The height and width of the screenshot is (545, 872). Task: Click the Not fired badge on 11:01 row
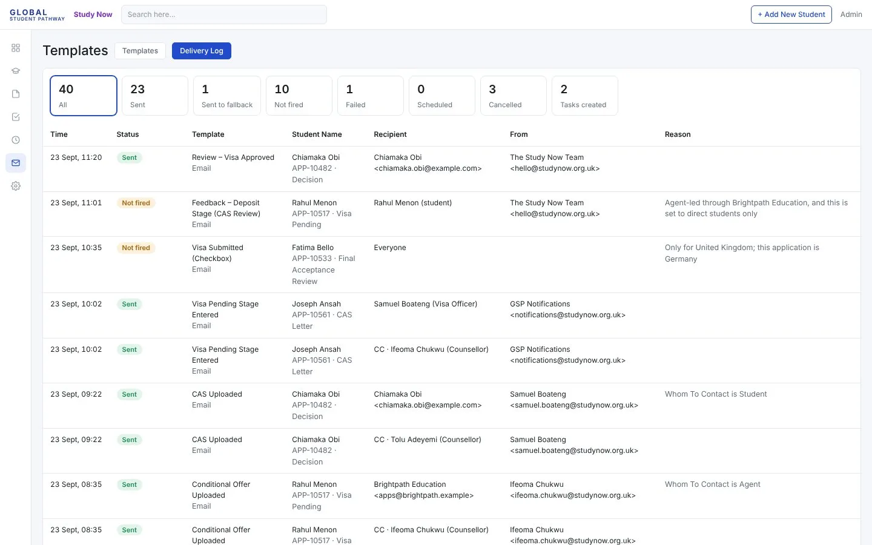[x=136, y=203]
